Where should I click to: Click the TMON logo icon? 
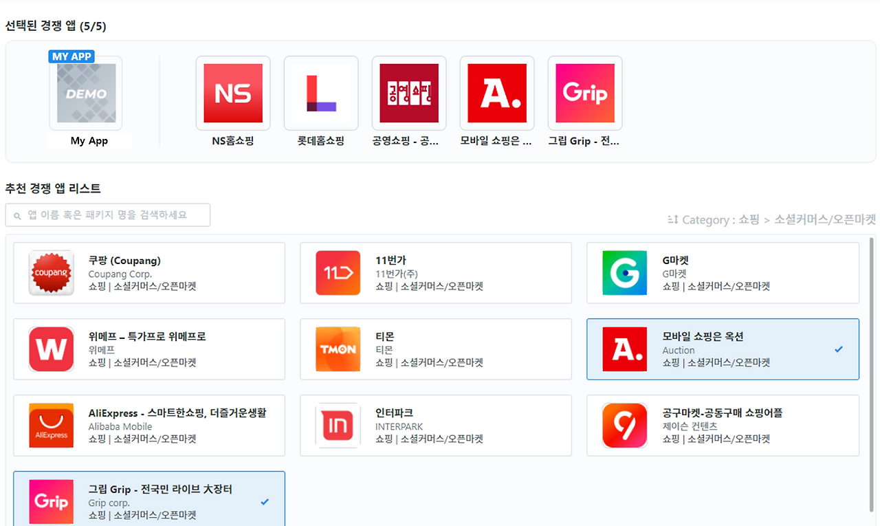(338, 349)
